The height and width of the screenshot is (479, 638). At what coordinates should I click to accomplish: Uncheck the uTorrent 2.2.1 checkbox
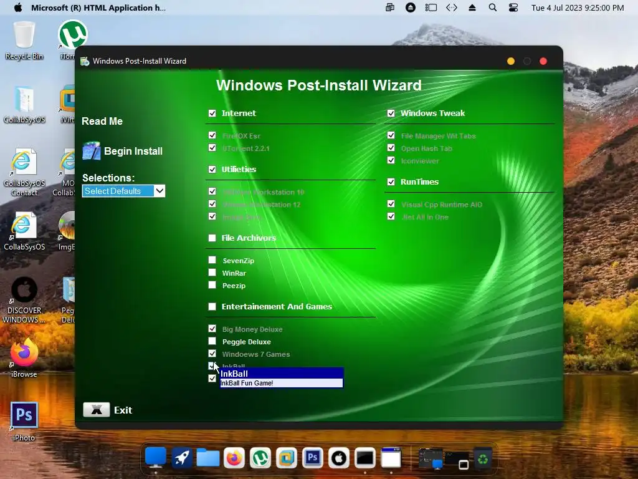coord(212,147)
